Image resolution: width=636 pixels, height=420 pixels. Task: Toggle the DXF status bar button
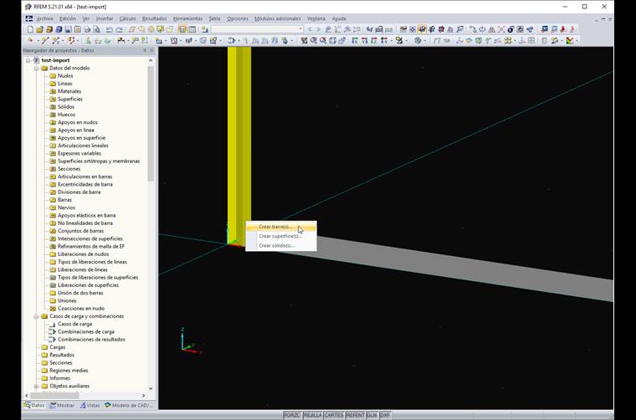pos(385,415)
